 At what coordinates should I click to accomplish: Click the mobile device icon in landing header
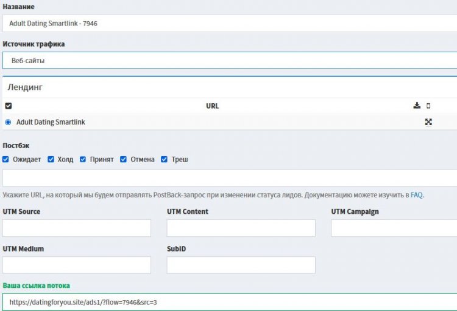coord(428,106)
